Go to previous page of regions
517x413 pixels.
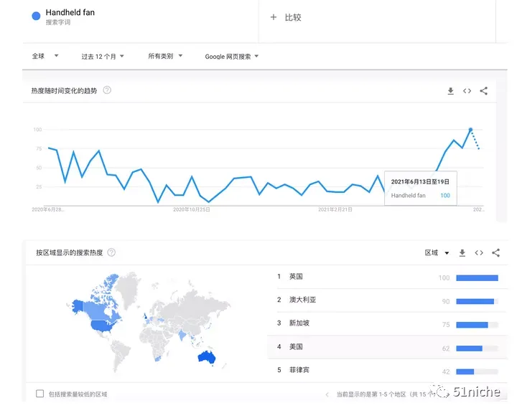(327, 394)
